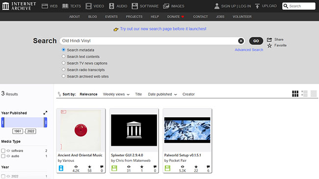
Task: Click software icon on Palworld Setup card
Action: pyautogui.click(x=168, y=168)
